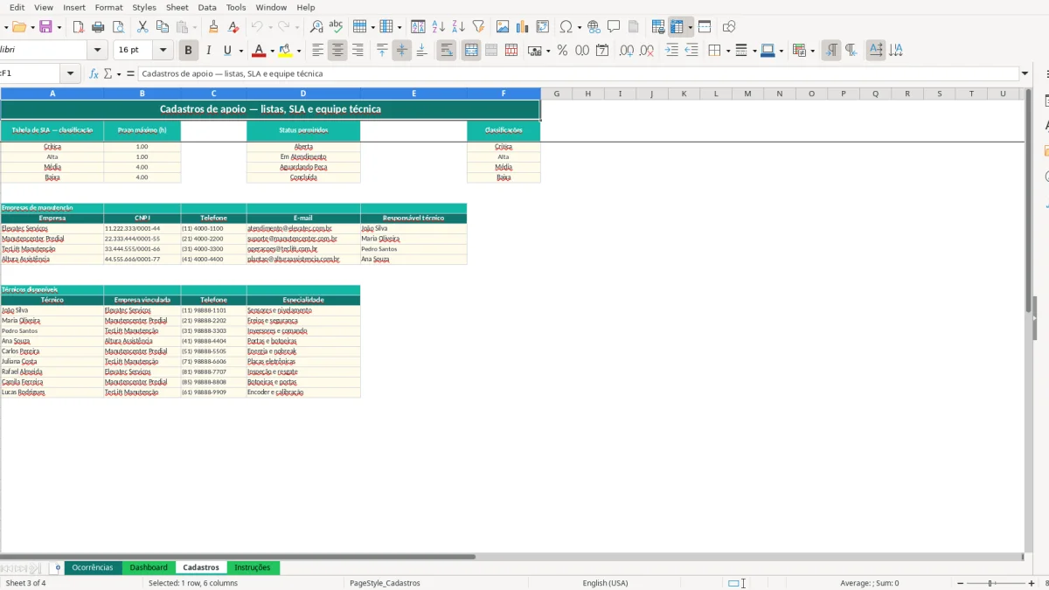Toggle Align Right
Viewport: 1049px width, 590px height.
[358, 51]
